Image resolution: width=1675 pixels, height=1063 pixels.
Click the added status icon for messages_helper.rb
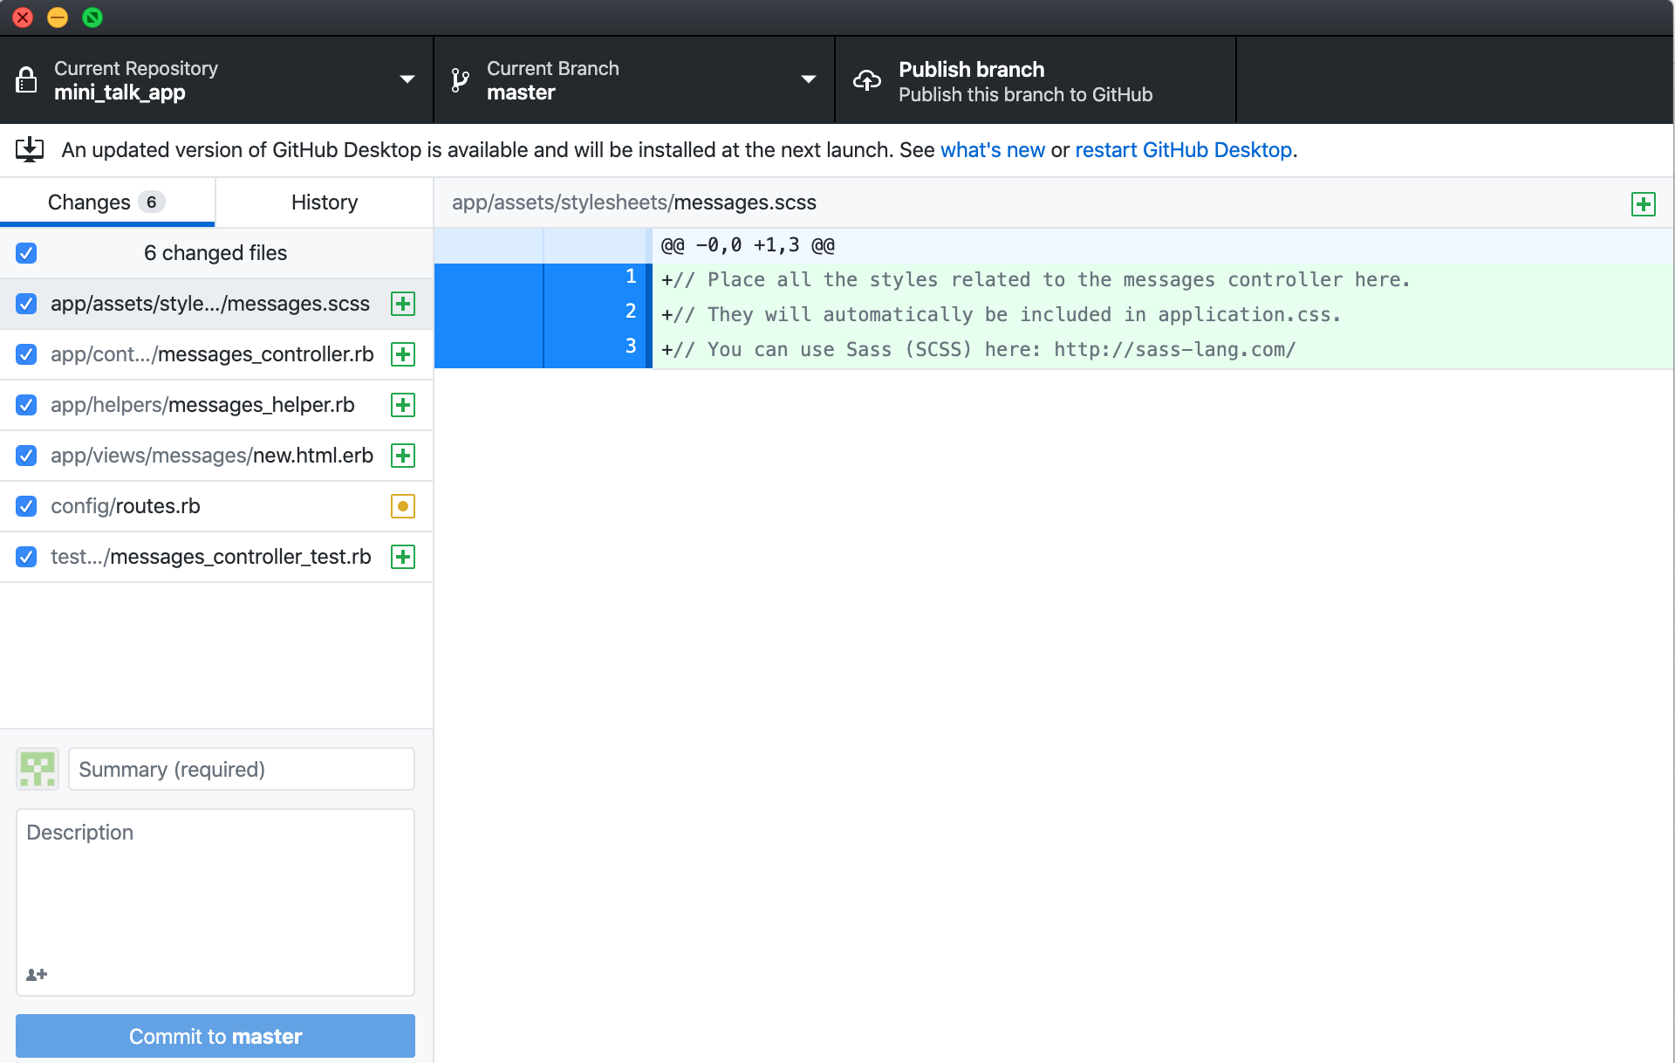pos(402,405)
